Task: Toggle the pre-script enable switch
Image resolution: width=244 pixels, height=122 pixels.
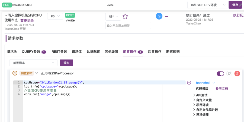Action: [220, 73]
